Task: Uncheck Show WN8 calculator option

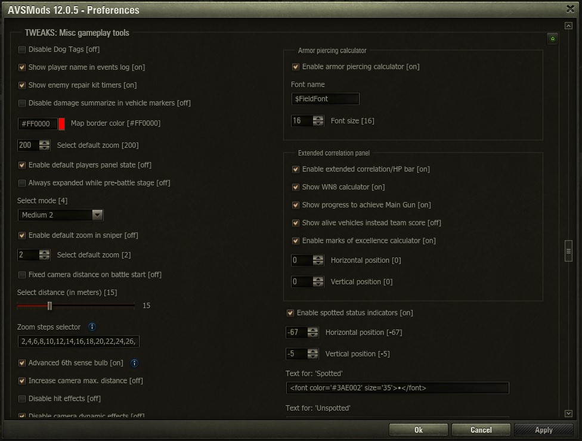Action: click(296, 187)
